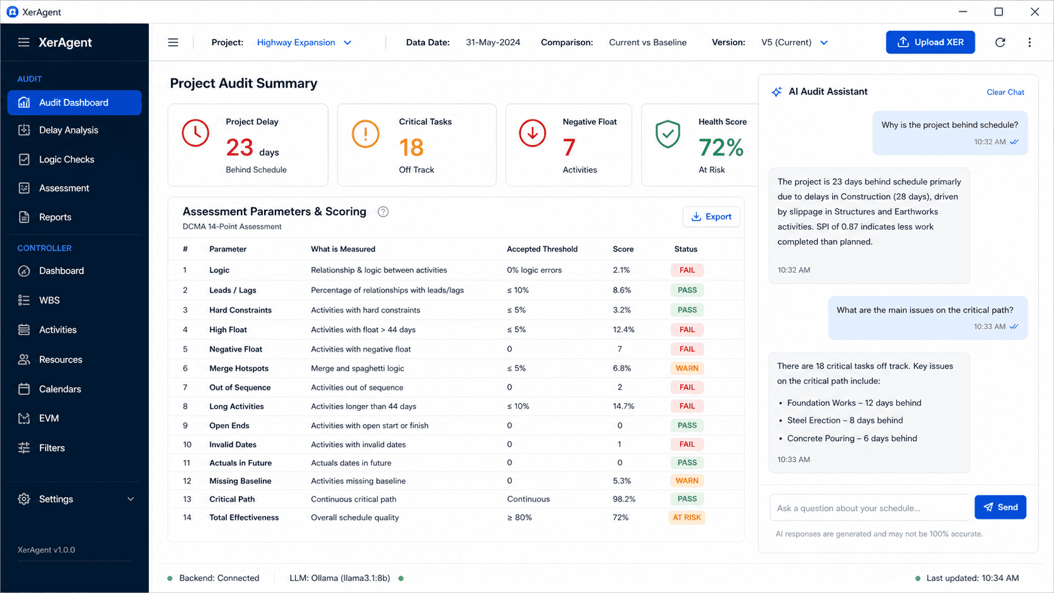This screenshot has width=1054, height=593.
Task: Click the schedule question input field
Action: click(869, 508)
